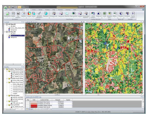Launch IMAGINE Objective
Screen dimensions: 148x119
[x=67, y=14]
